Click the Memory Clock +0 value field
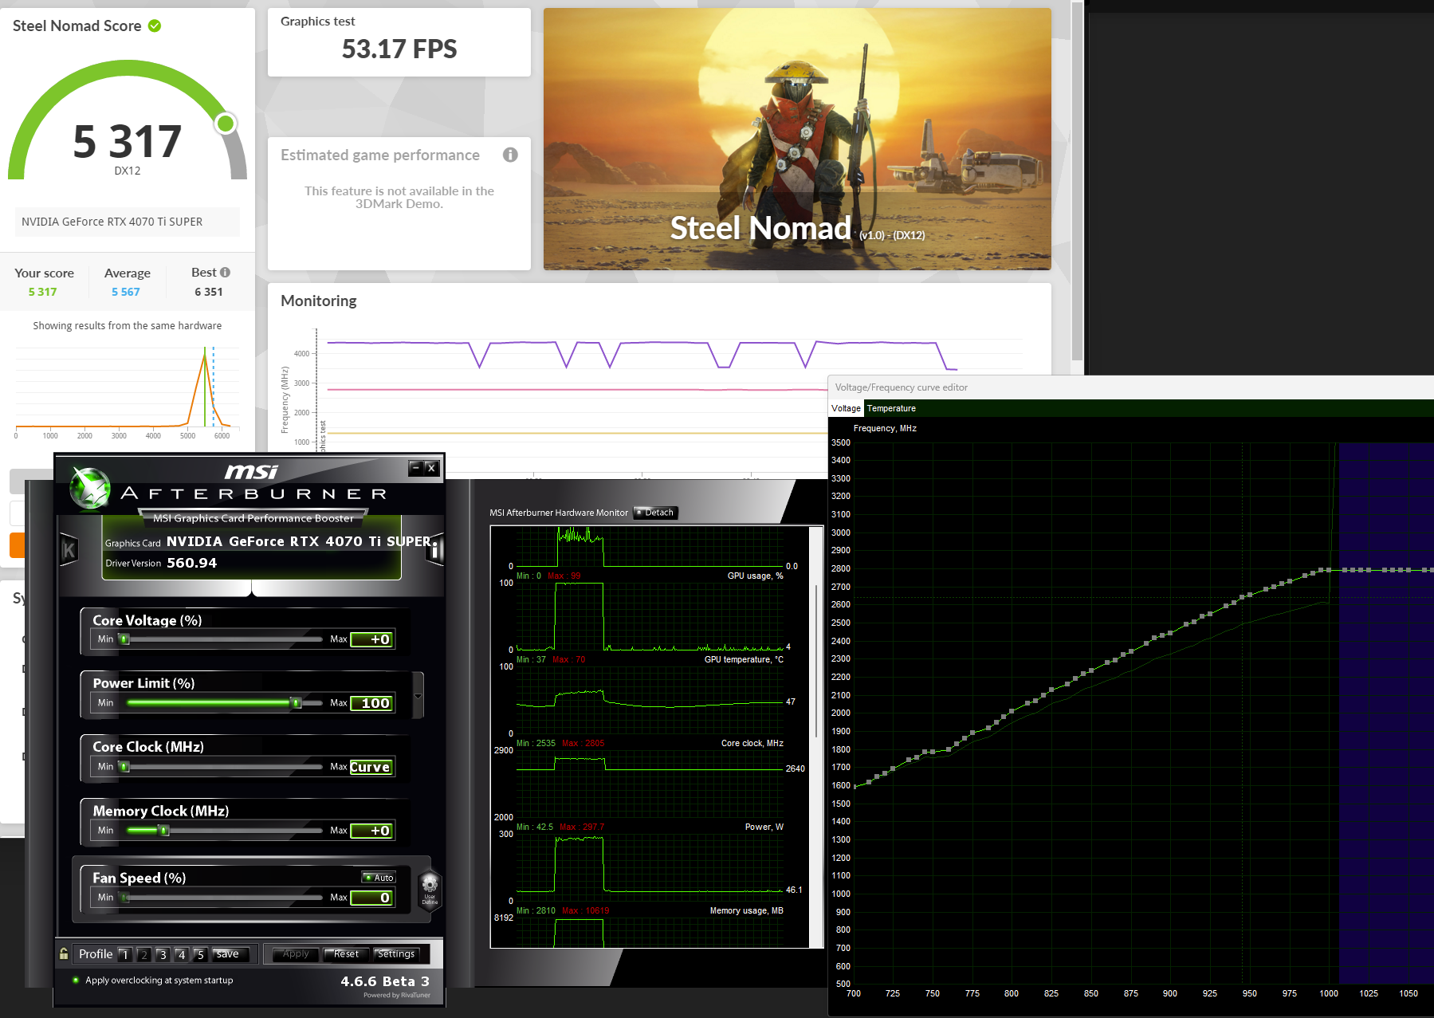Screen dimensions: 1434x1018 point(371,831)
